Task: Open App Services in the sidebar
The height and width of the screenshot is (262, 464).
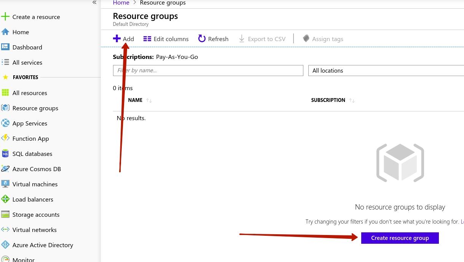Action: 30,123
